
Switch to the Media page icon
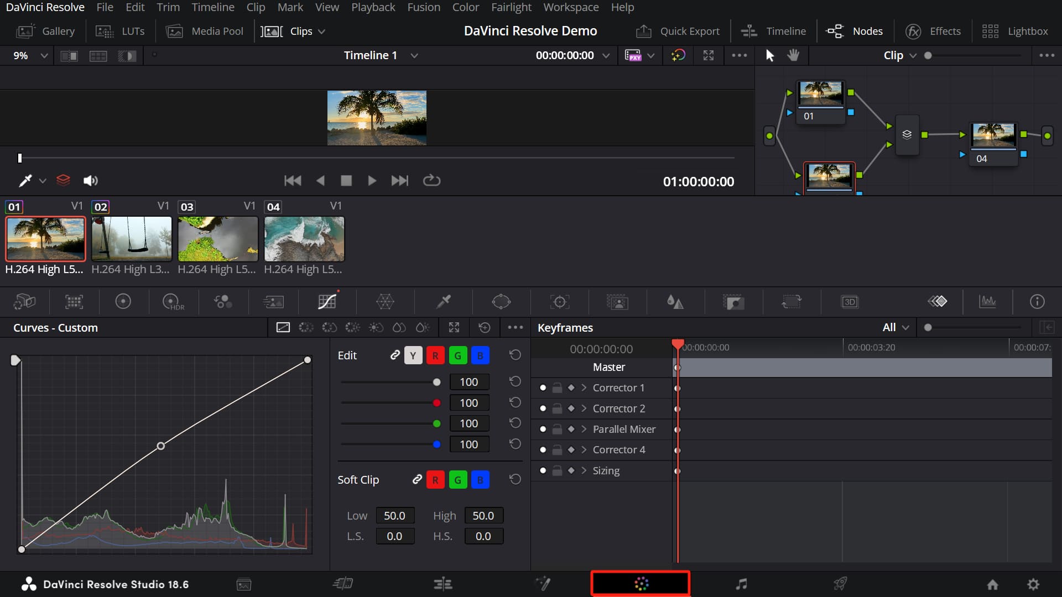click(244, 584)
